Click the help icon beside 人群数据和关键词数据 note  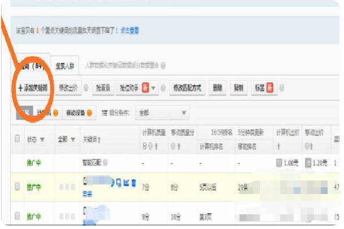click(x=163, y=65)
